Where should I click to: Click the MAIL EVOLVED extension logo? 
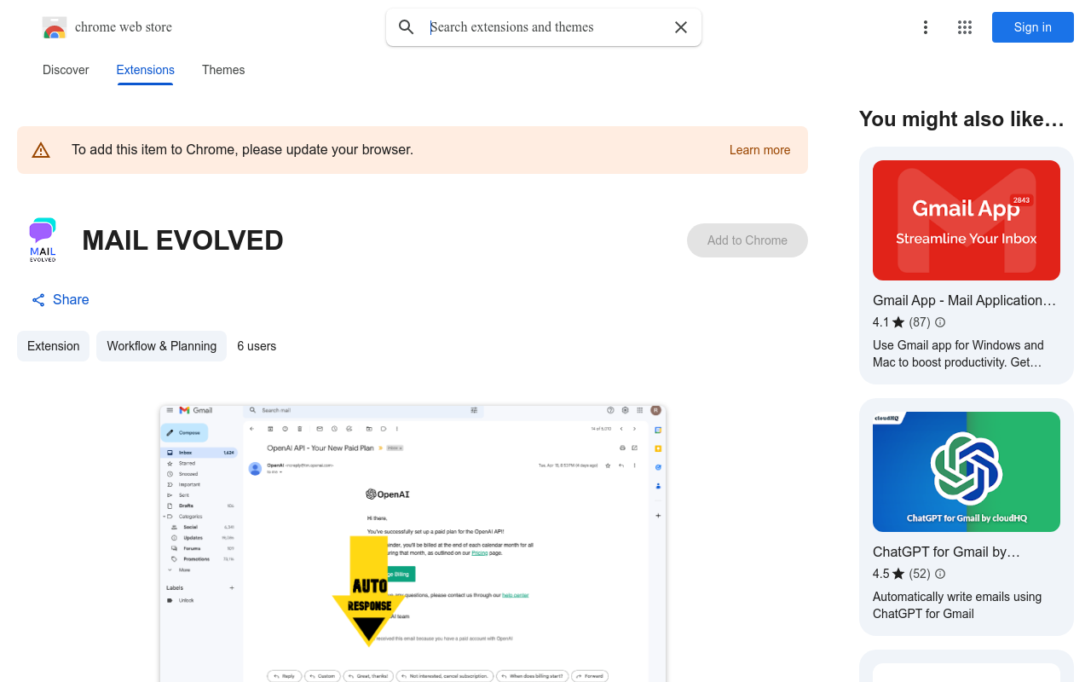point(43,240)
